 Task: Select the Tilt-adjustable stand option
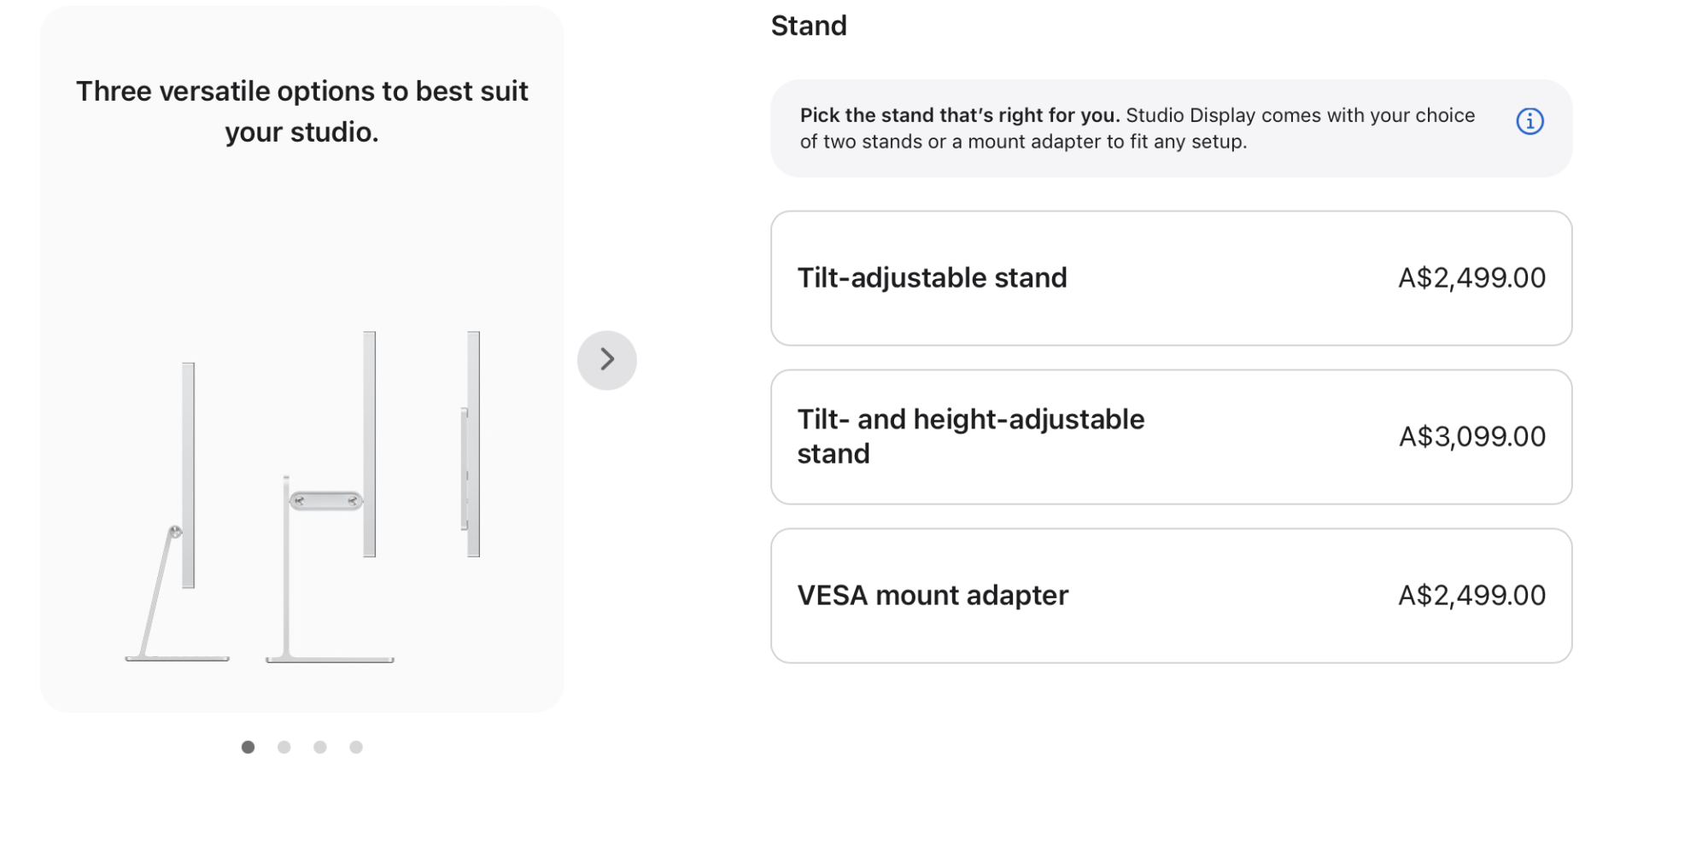pyautogui.click(x=1170, y=278)
